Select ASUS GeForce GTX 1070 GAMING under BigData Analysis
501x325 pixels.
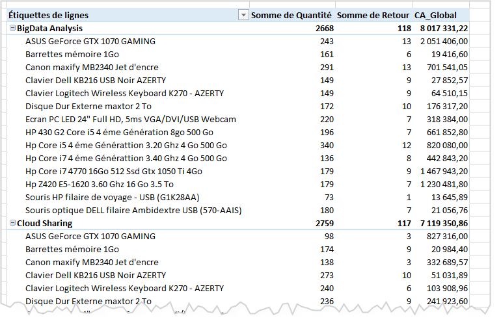click(90, 41)
